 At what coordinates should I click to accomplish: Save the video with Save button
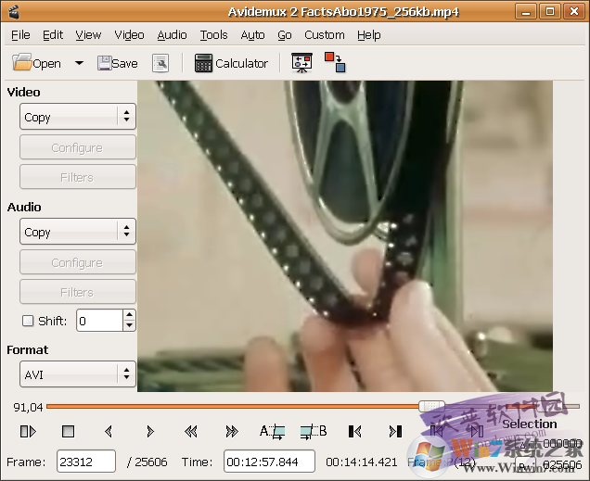click(x=118, y=63)
